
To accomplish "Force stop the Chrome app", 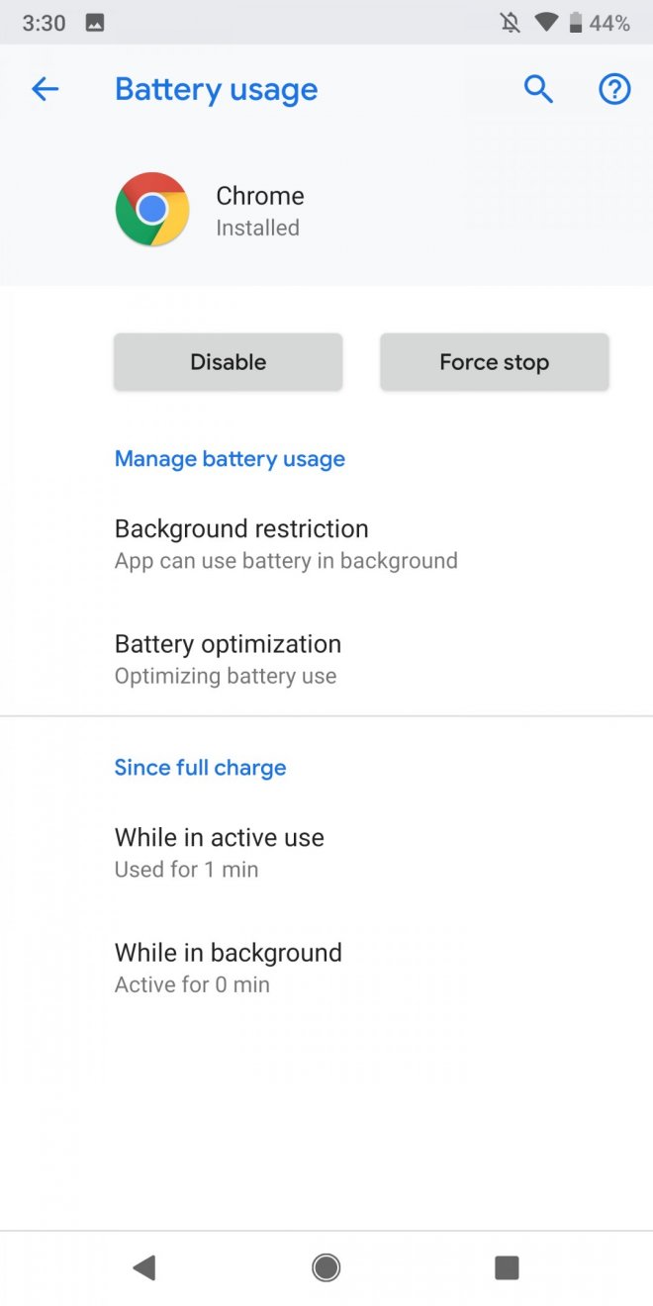I will (x=494, y=362).
